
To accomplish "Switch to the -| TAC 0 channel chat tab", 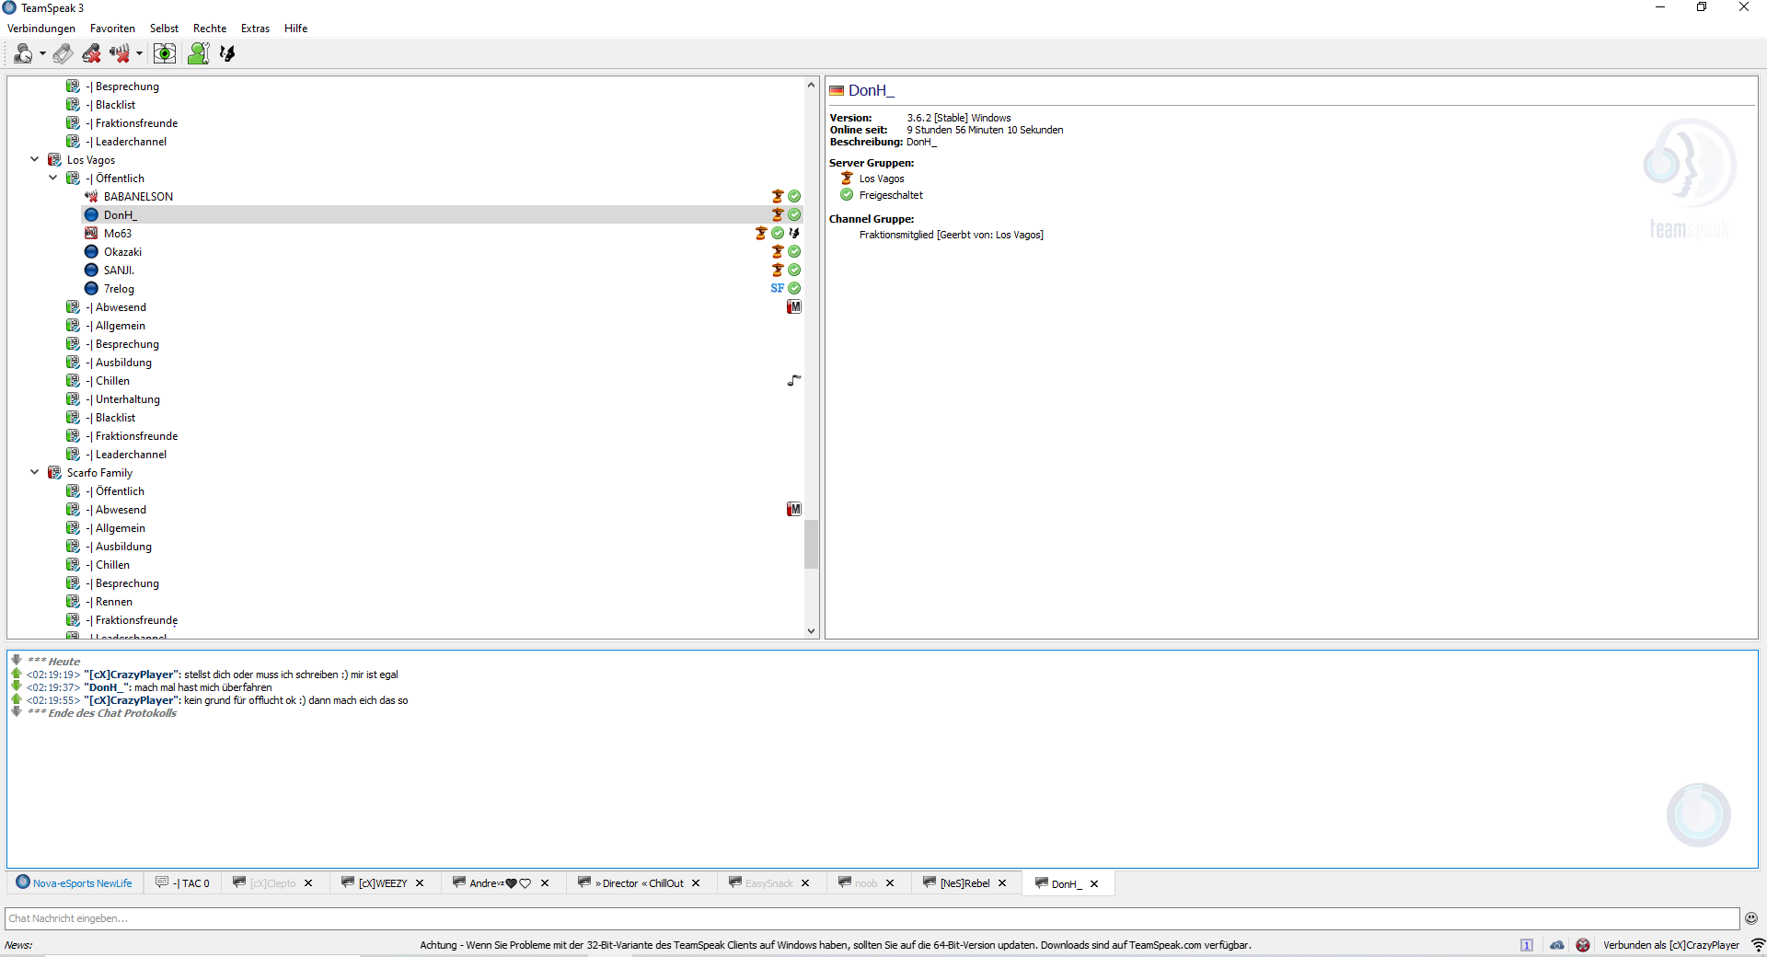I will click(x=182, y=883).
